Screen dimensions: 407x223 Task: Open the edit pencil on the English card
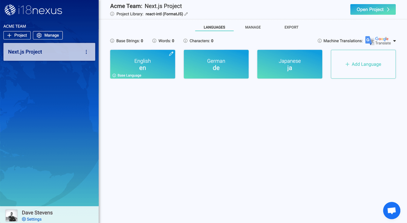(x=171, y=53)
